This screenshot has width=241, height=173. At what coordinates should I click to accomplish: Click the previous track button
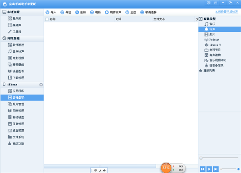(203, 169)
